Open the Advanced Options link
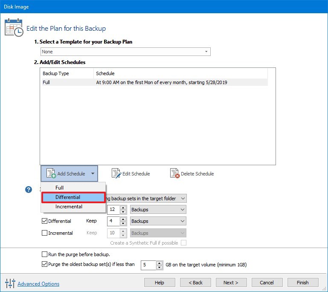 pyautogui.click(x=38, y=283)
